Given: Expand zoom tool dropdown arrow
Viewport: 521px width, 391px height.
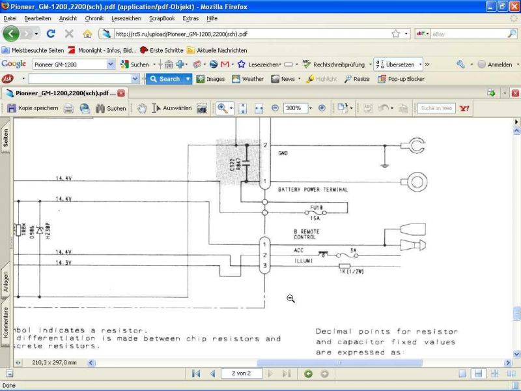Looking at the screenshot, I should [231, 108].
